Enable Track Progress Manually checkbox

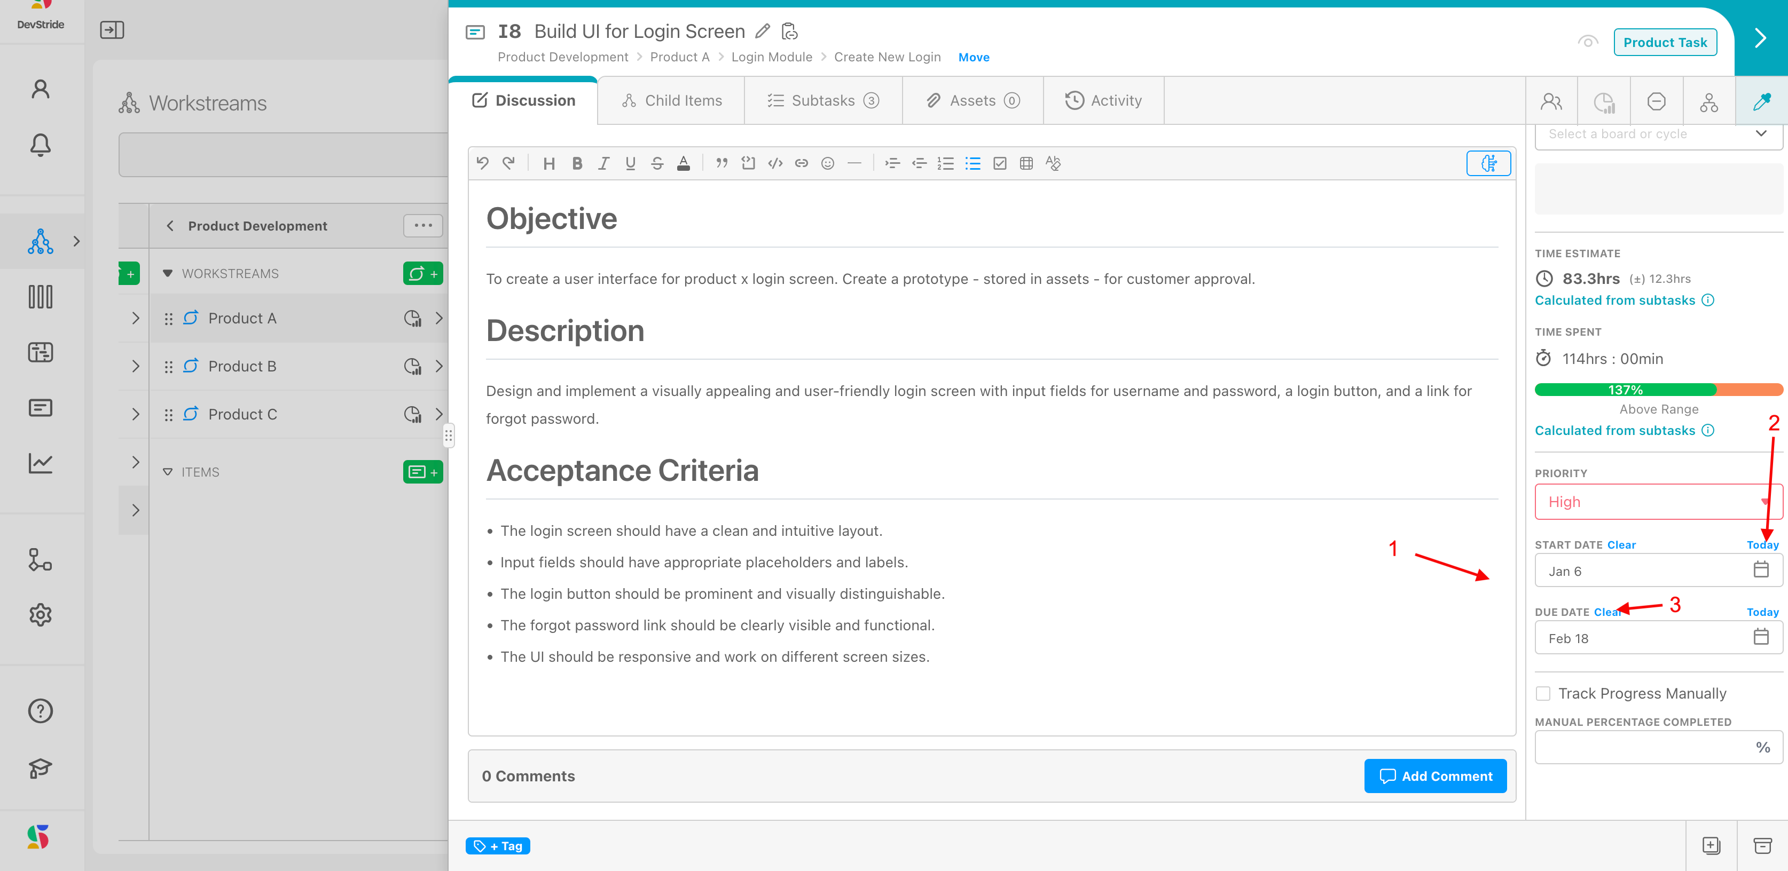[1543, 693]
